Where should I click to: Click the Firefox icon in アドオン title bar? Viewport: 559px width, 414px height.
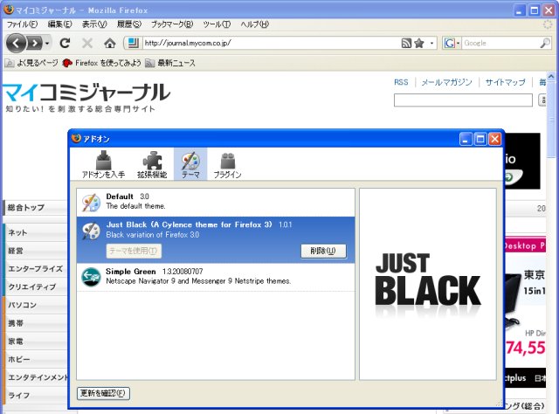point(76,138)
